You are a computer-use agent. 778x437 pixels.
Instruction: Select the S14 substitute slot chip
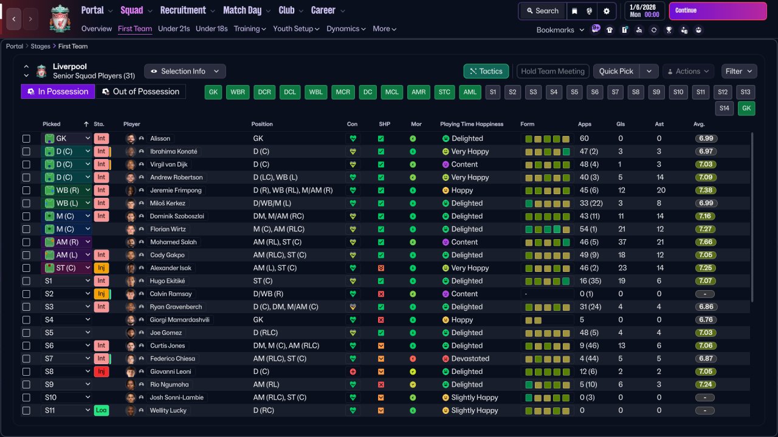725,109
